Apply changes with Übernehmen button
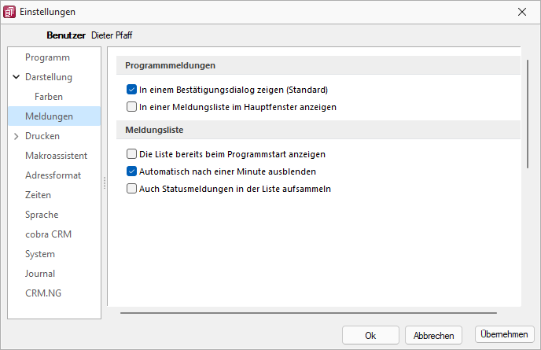This screenshot has height=350, width=541. pos(504,334)
